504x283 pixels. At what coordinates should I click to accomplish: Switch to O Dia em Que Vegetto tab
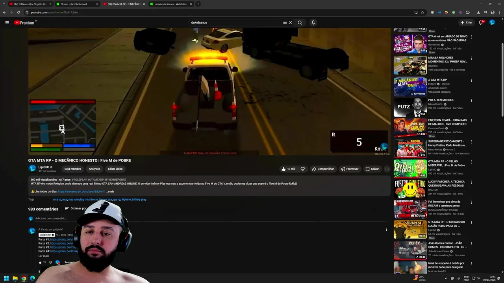(30, 4)
